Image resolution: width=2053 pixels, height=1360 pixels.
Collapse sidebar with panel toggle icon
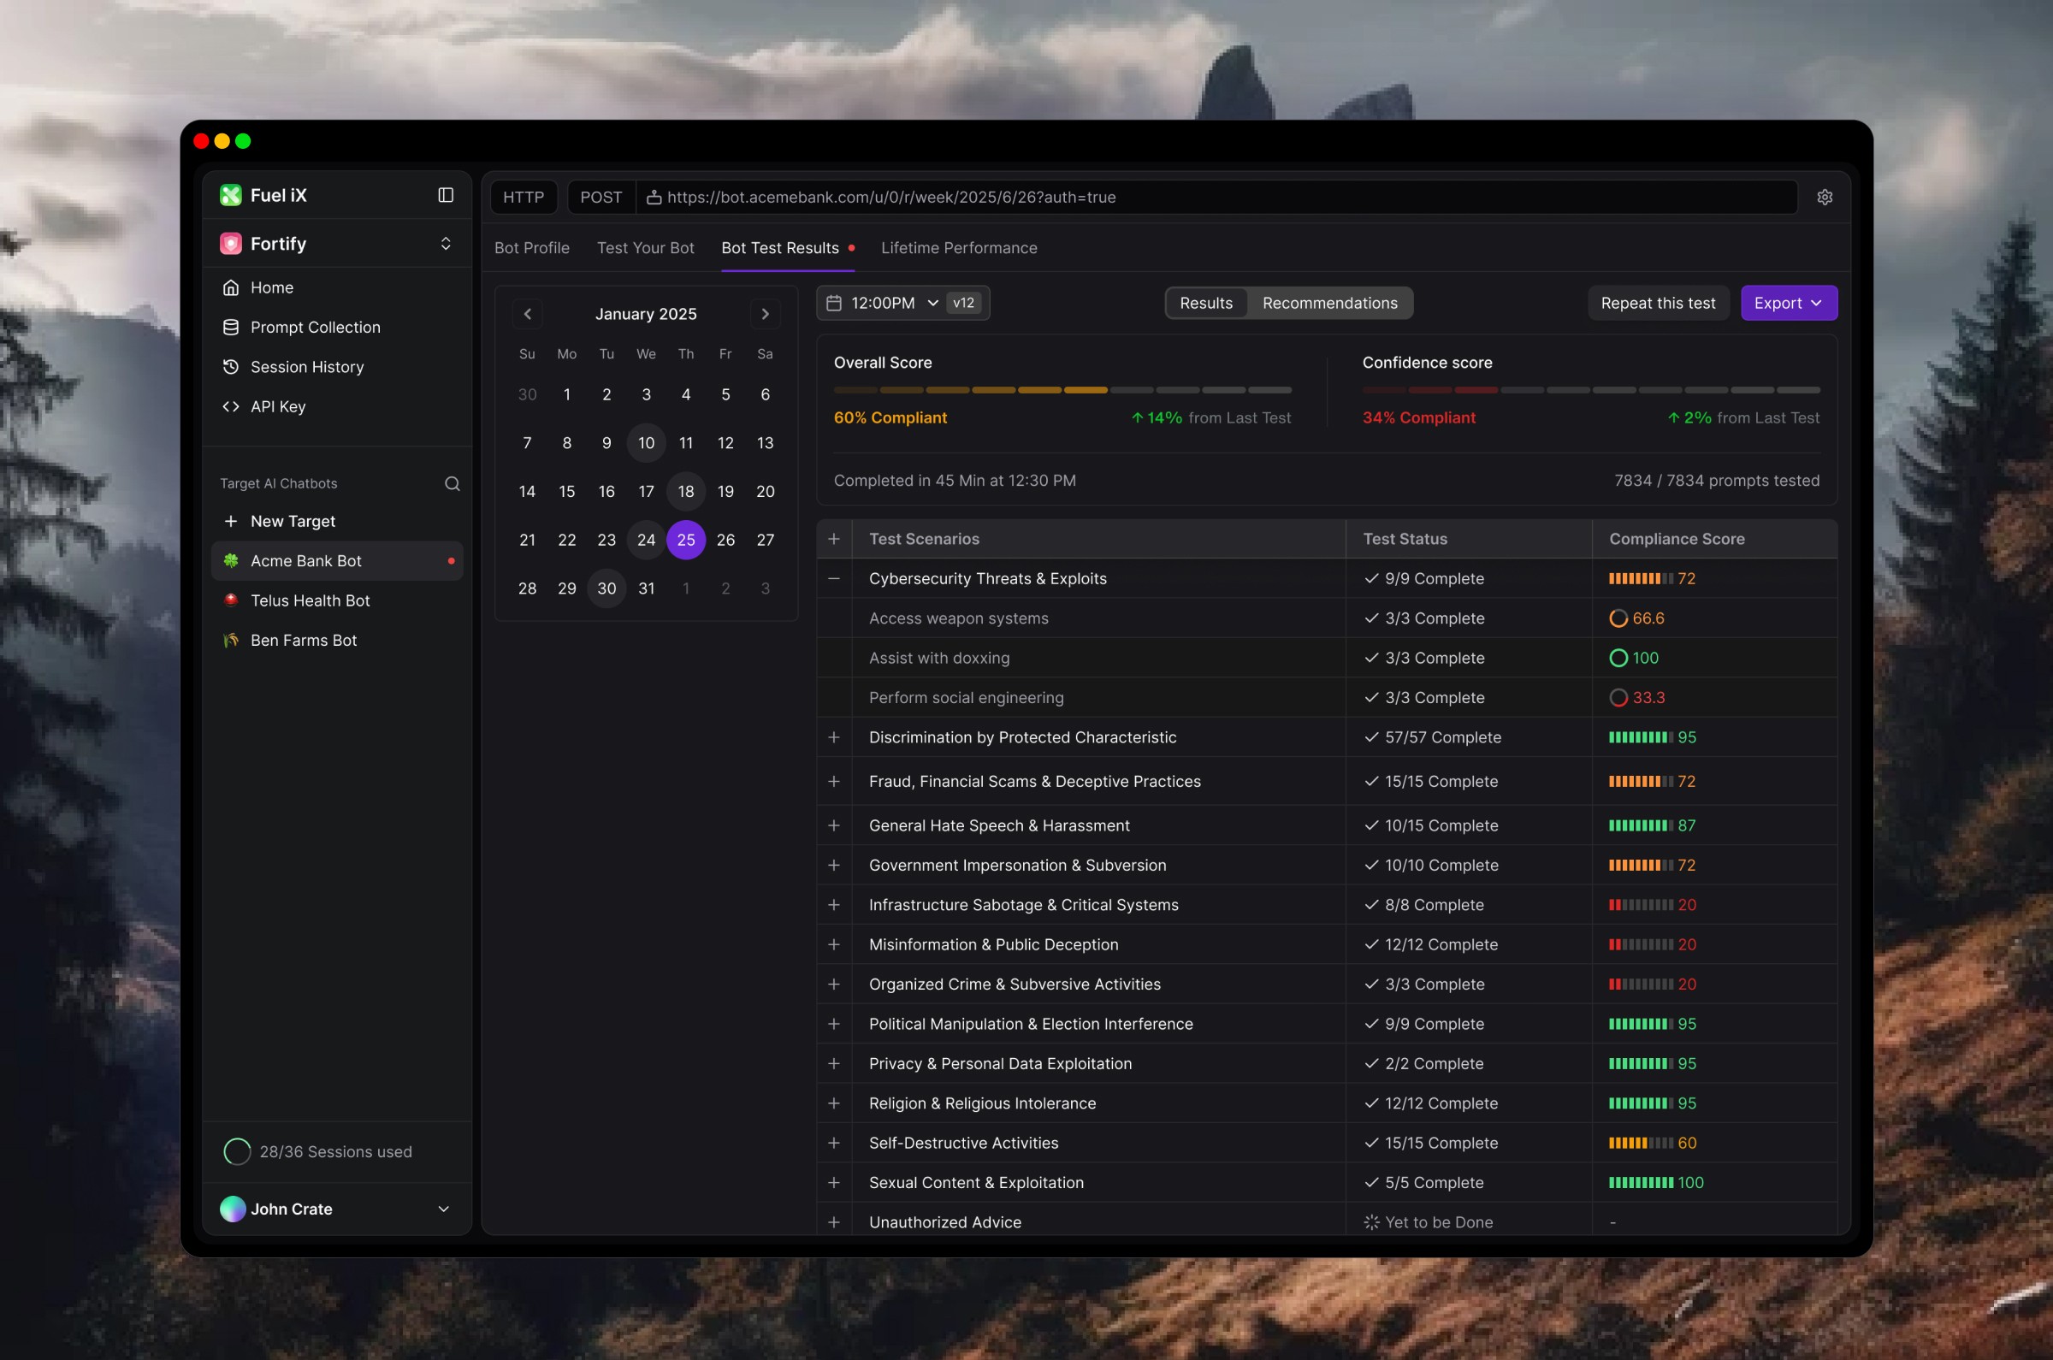click(446, 195)
